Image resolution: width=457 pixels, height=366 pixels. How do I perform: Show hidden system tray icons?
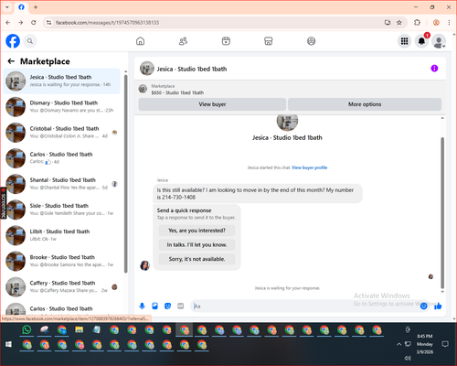click(399, 344)
